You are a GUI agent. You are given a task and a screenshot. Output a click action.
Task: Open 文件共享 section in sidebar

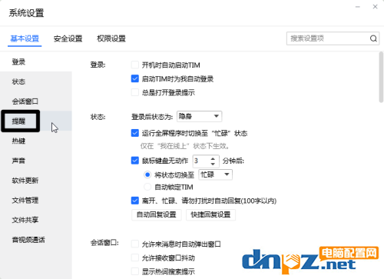[36, 220]
